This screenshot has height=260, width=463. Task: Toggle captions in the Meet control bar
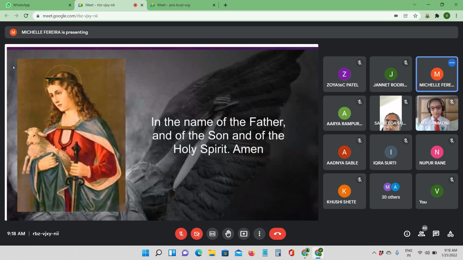click(212, 234)
